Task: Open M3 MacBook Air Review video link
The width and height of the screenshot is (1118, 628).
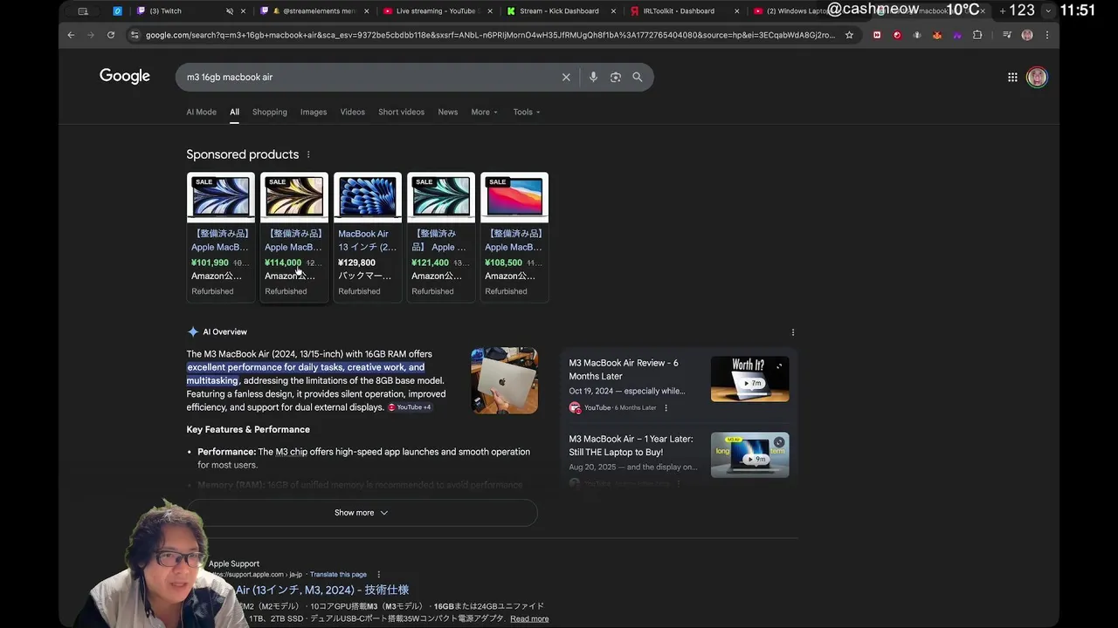Action: coord(624,369)
